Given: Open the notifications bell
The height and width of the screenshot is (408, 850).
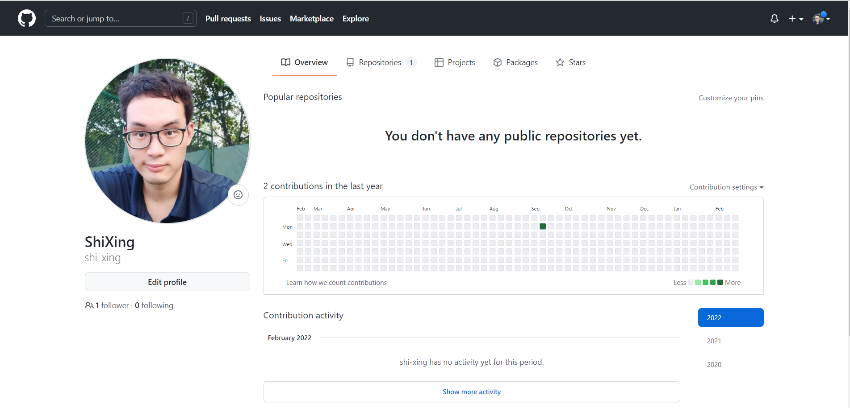Looking at the screenshot, I should 774,19.
